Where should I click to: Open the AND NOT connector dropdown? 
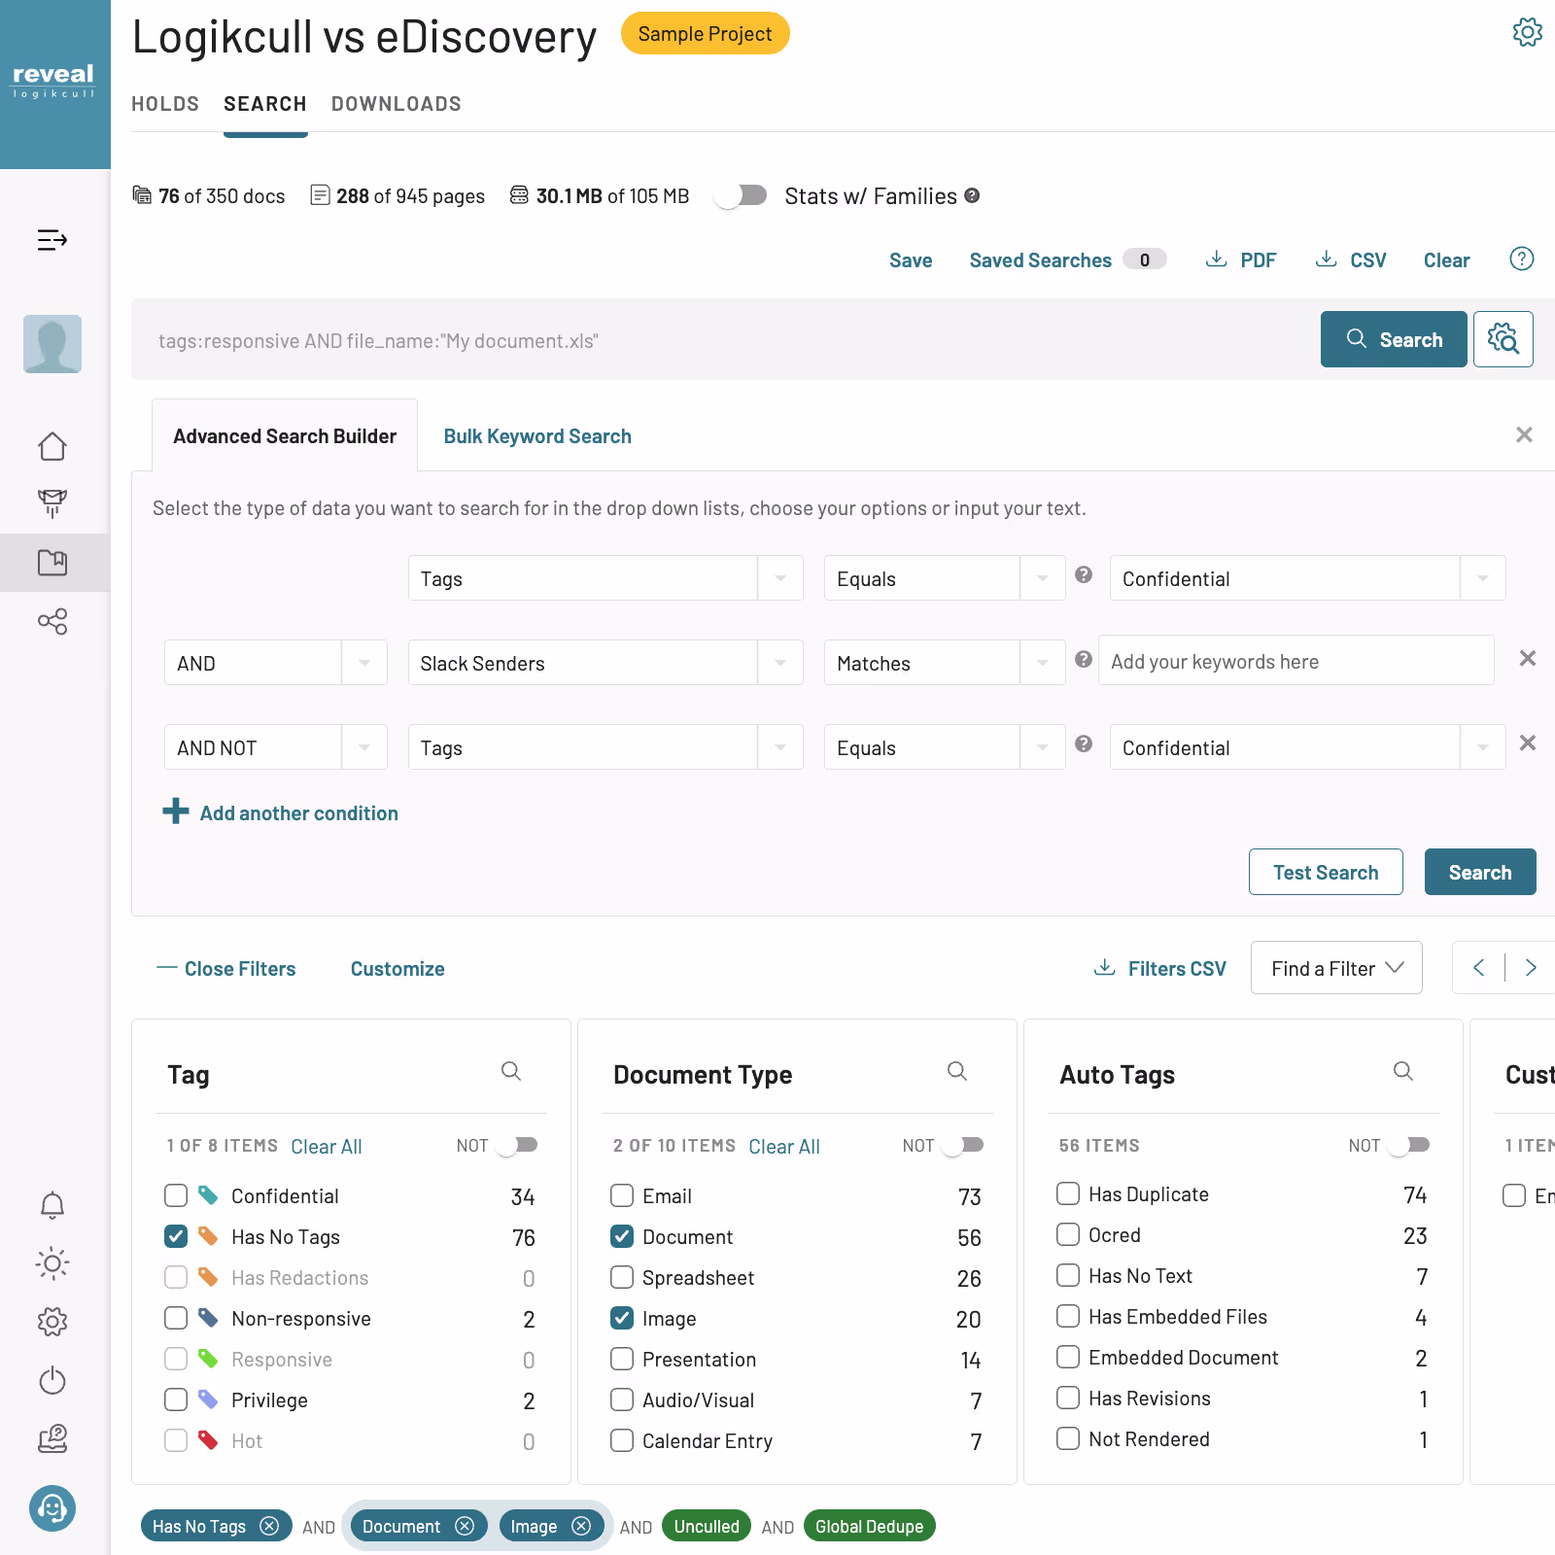pyautogui.click(x=276, y=747)
